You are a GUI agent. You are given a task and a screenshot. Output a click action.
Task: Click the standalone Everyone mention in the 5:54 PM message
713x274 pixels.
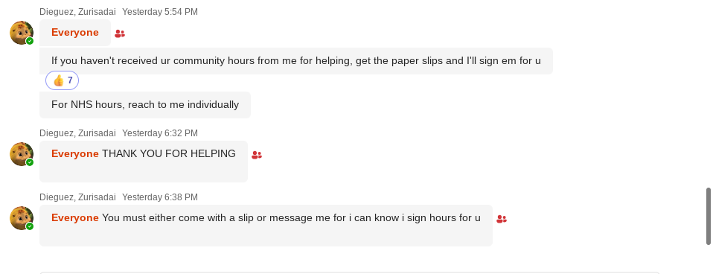(75, 32)
